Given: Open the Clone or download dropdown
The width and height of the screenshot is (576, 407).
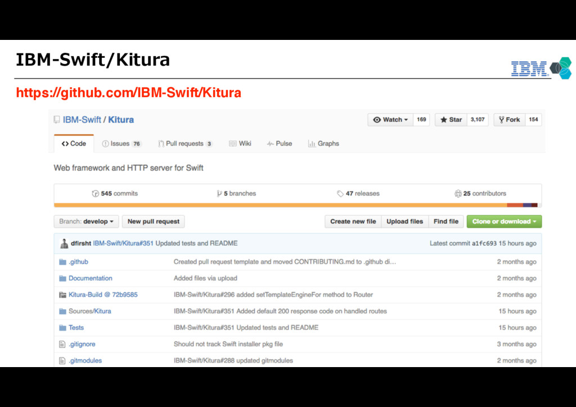Looking at the screenshot, I should (x=504, y=221).
